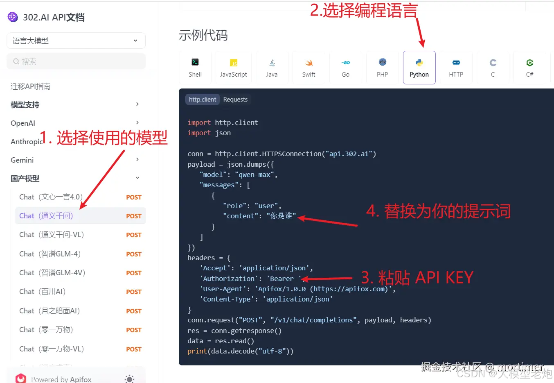Toggle the theme switch near Powered by Apifox
Image resolution: width=554 pixels, height=383 pixels.
coord(129,379)
